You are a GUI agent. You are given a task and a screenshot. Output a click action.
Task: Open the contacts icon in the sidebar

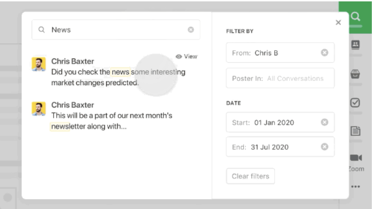[355, 44]
